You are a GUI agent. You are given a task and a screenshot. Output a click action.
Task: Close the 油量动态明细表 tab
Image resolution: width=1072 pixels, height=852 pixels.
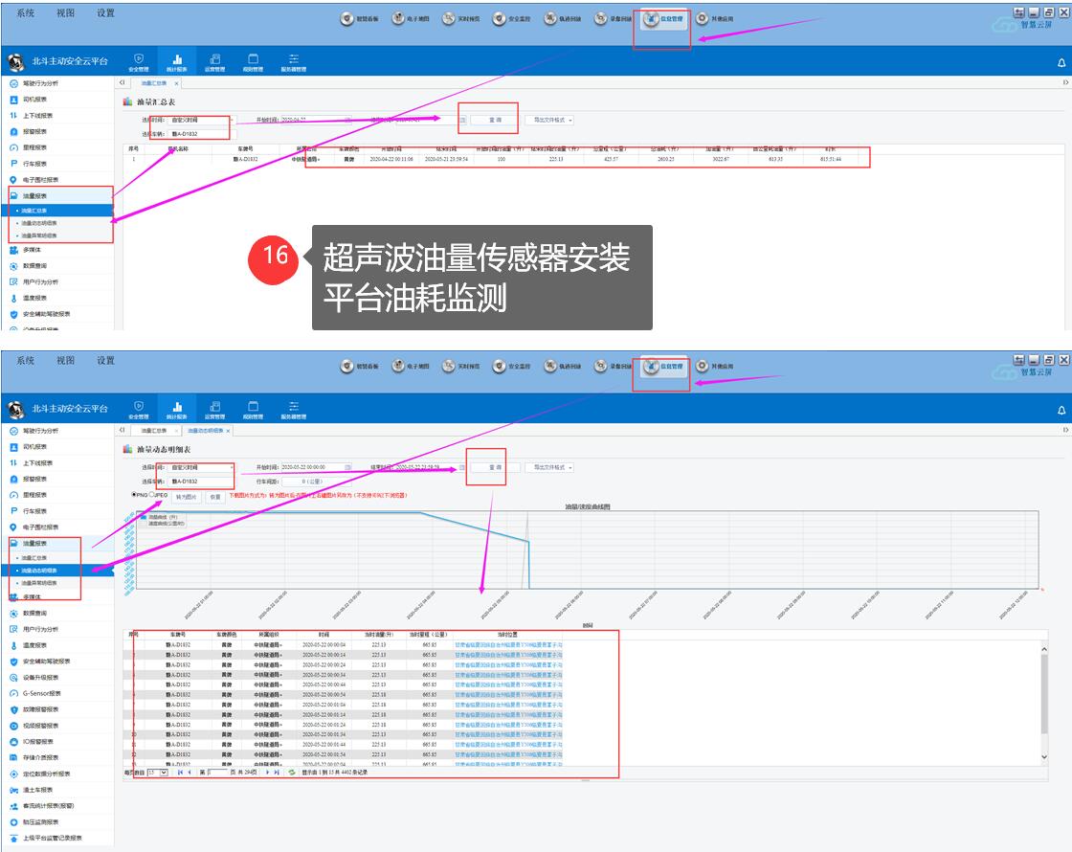pos(228,431)
